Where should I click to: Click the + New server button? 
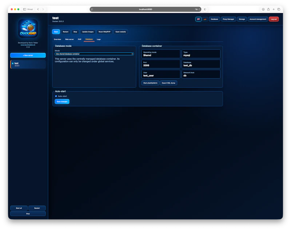(28, 55)
